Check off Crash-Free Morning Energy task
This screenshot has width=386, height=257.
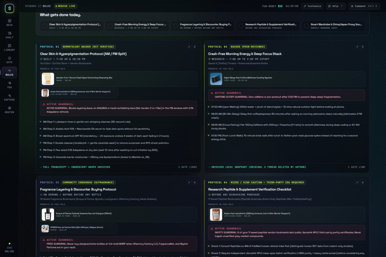click(110, 26)
